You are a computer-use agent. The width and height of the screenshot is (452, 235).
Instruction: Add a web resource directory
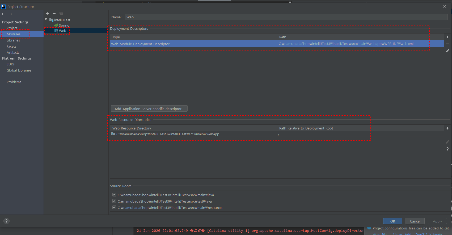(x=447, y=128)
